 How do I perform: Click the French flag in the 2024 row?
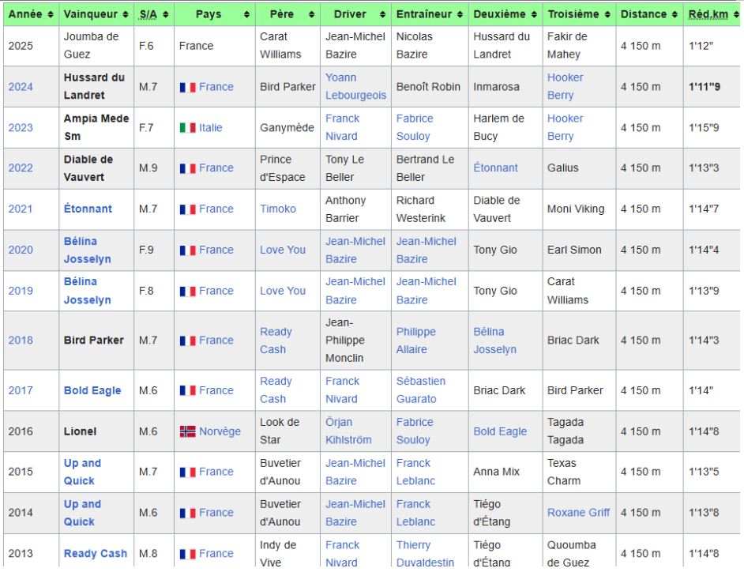(187, 88)
